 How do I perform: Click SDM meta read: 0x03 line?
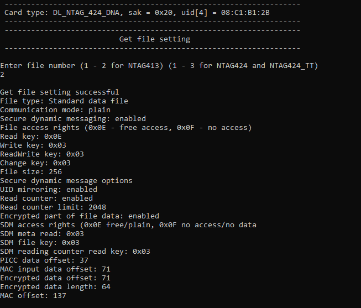click(42, 234)
